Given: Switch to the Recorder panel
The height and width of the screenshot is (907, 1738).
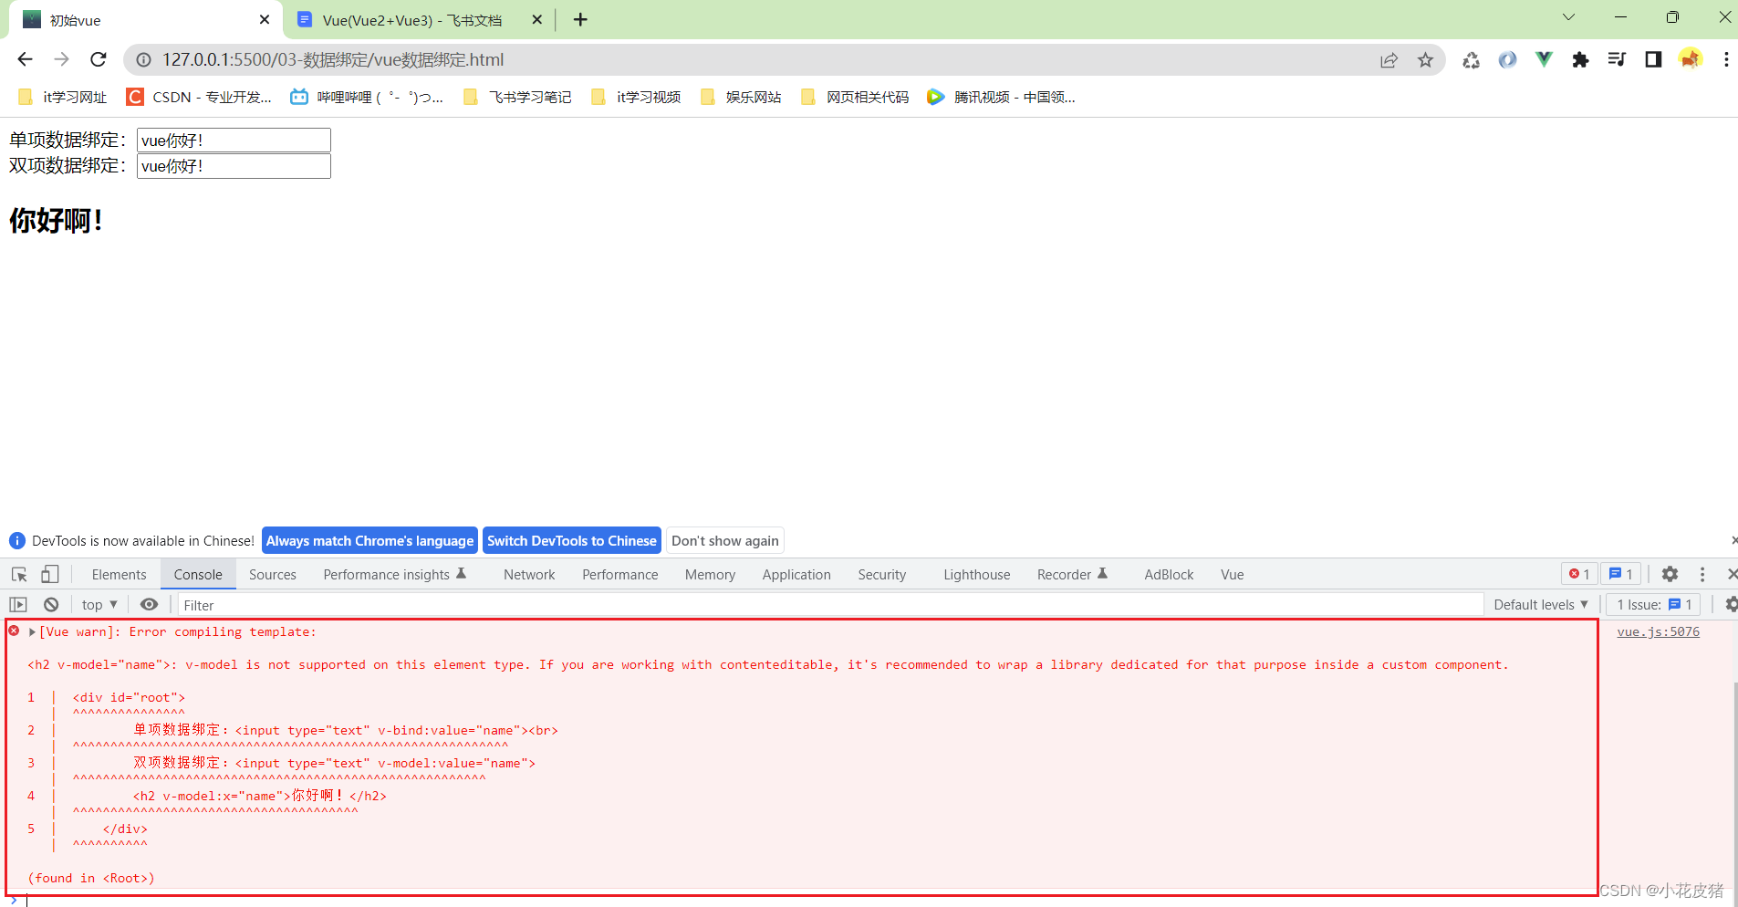Looking at the screenshot, I should click(1072, 574).
